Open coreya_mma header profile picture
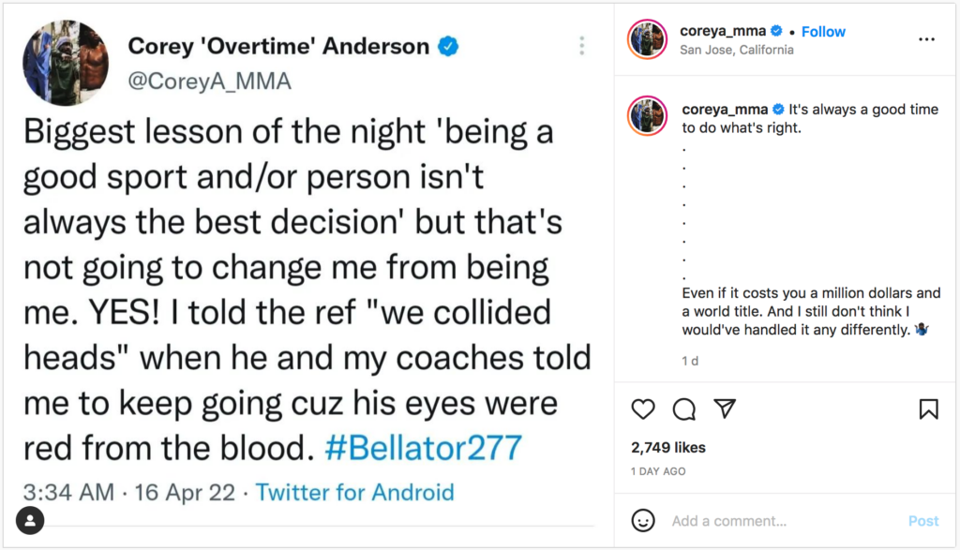This screenshot has width=960, height=550. coord(647,39)
